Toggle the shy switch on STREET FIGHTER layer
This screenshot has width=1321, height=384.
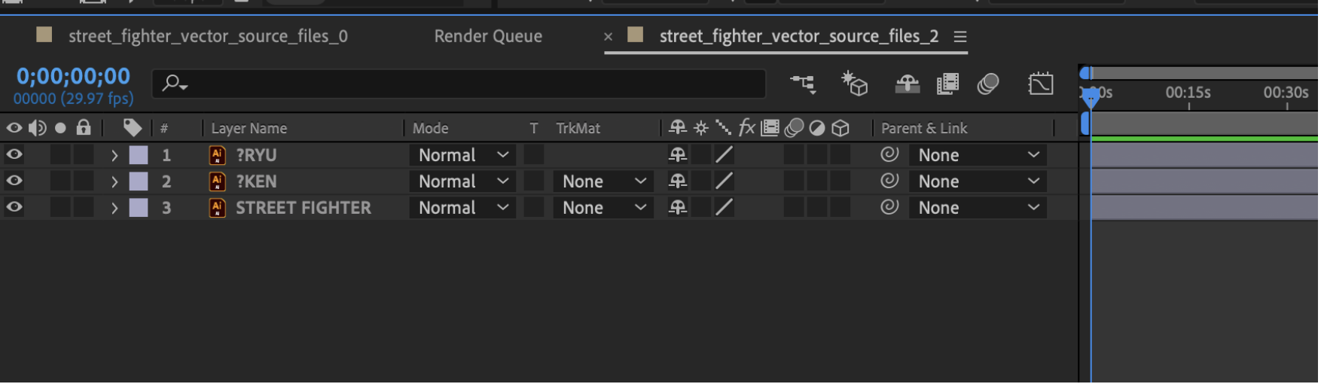tap(678, 208)
